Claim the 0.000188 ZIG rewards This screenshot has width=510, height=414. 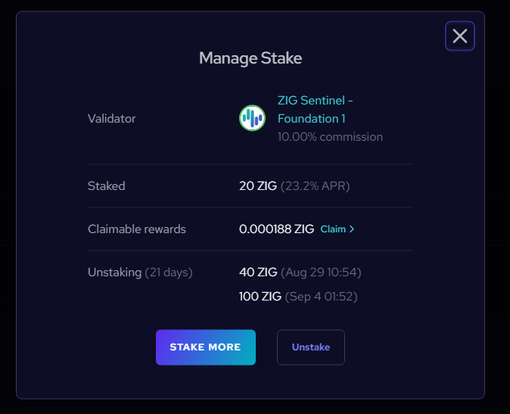click(x=333, y=229)
